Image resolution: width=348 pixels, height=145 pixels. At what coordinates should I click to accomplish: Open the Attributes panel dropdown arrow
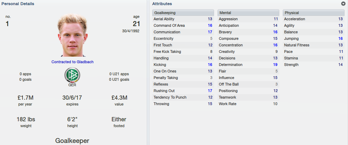coord(344,4)
